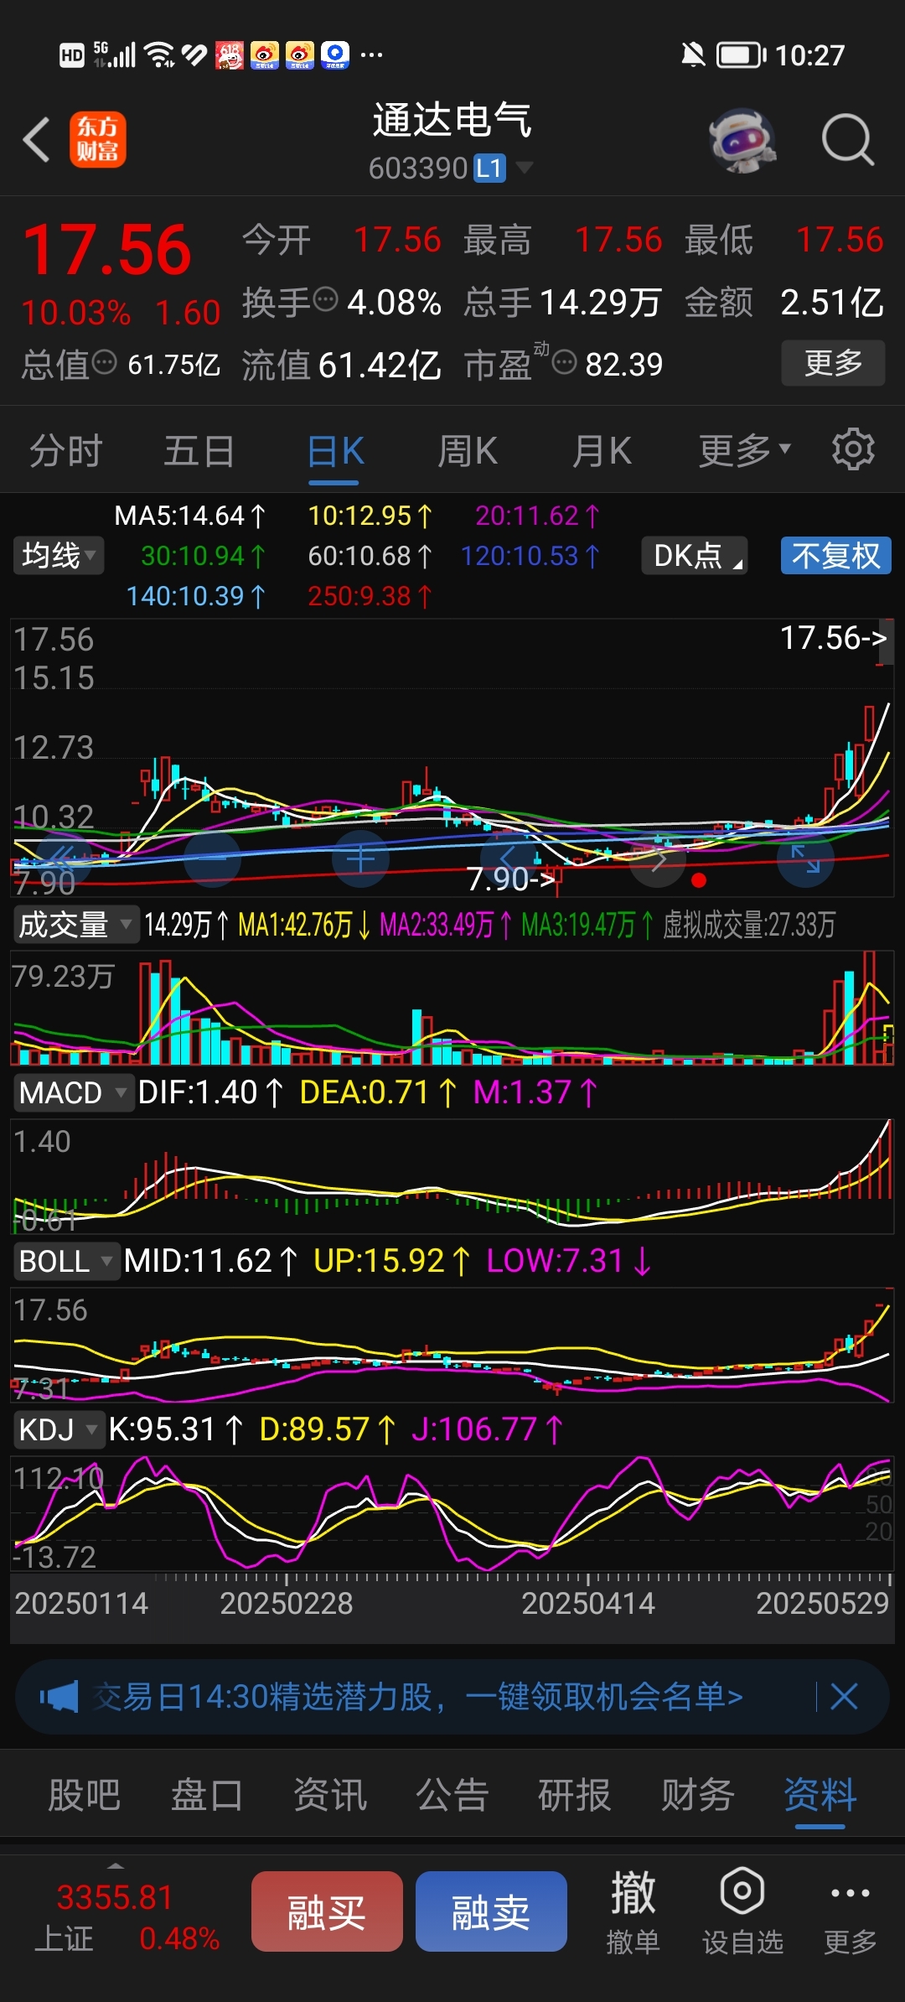
Task: Open the 资料 tab
Action: point(820,1795)
